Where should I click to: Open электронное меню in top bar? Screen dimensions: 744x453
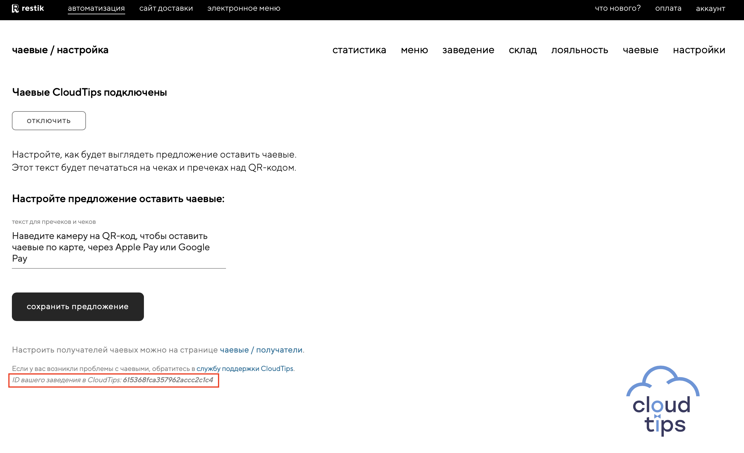(244, 8)
